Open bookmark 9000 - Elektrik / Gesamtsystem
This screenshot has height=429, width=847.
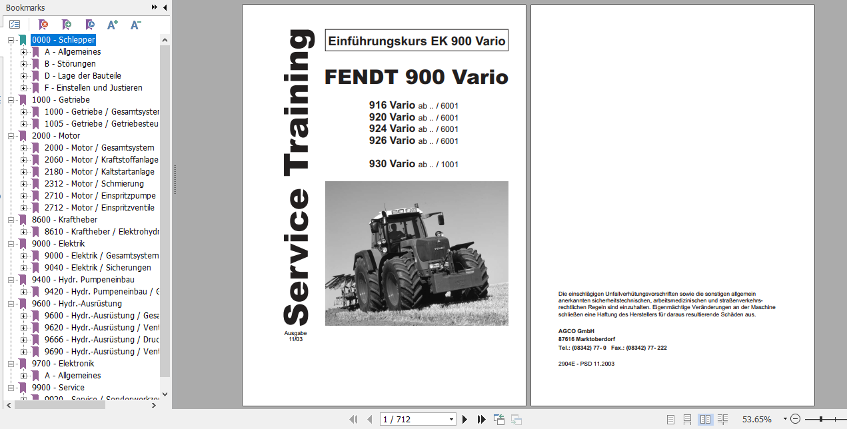[x=102, y=256]
